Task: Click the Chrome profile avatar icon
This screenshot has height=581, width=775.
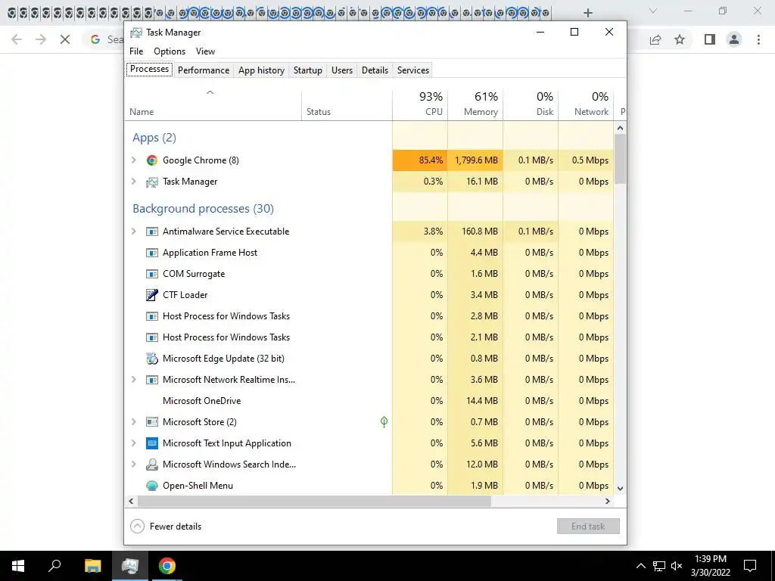Action: pyautogui.click(x=734, y=39)
